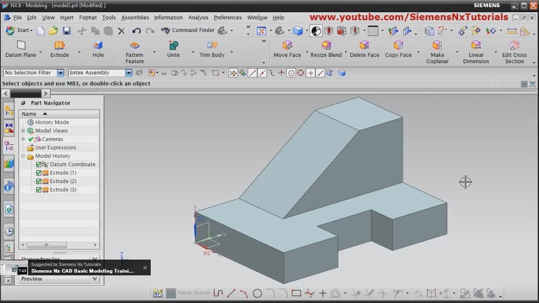Open the Help menu
The width and height of the screenshot is (539, 303).
tap(278, 18)
